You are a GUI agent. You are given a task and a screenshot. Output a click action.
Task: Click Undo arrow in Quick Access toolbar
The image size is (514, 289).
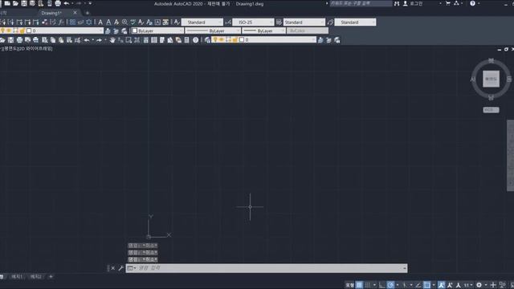(x=67, y=3)
